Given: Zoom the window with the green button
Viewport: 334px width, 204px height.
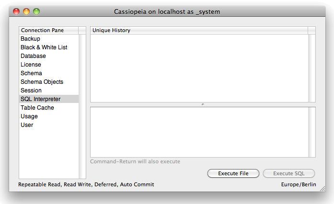Looking at the screenshot, I should click(36, 11).
